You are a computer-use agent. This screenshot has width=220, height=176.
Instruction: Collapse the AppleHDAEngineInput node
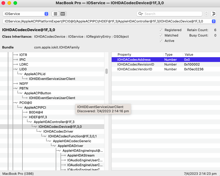(x=59, y=151)
